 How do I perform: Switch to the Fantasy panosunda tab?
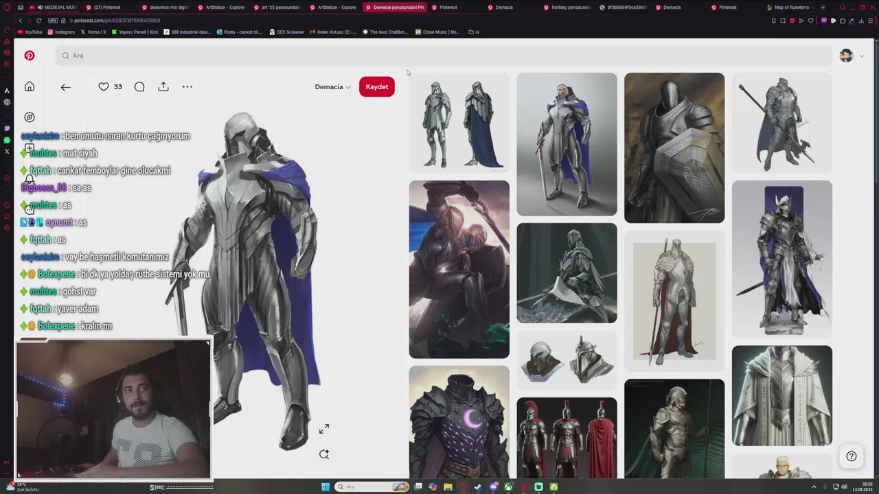[x=567, y=8]
